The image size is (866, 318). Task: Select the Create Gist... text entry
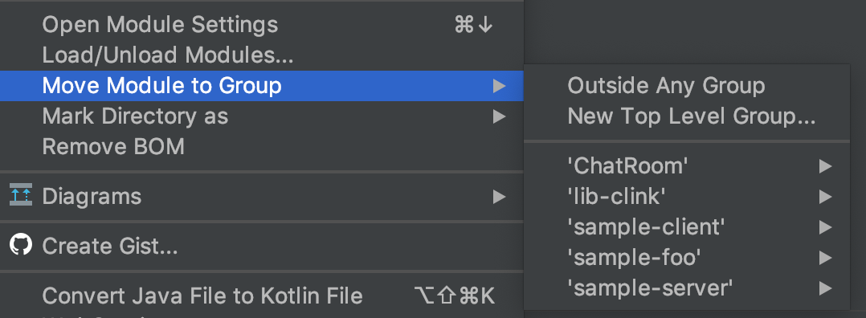[x=110, y=247]
